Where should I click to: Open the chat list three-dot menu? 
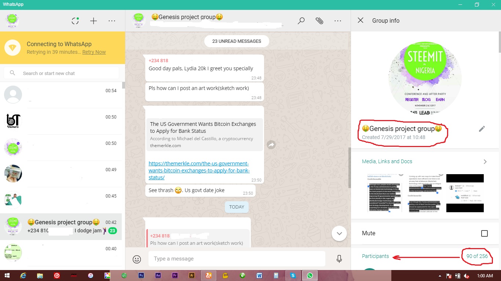click(x=112, y=21)
